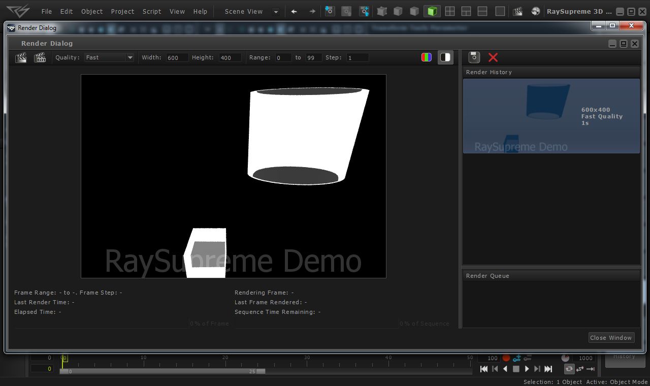Toggle loop playback mode
650x386 pixels.
click(569, 369)
